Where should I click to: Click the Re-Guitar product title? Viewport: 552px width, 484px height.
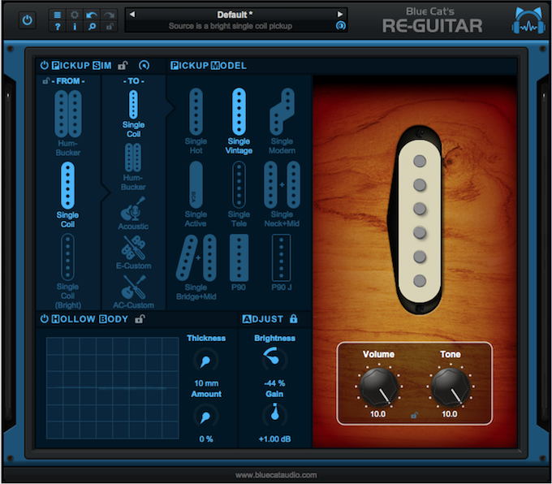433,26
